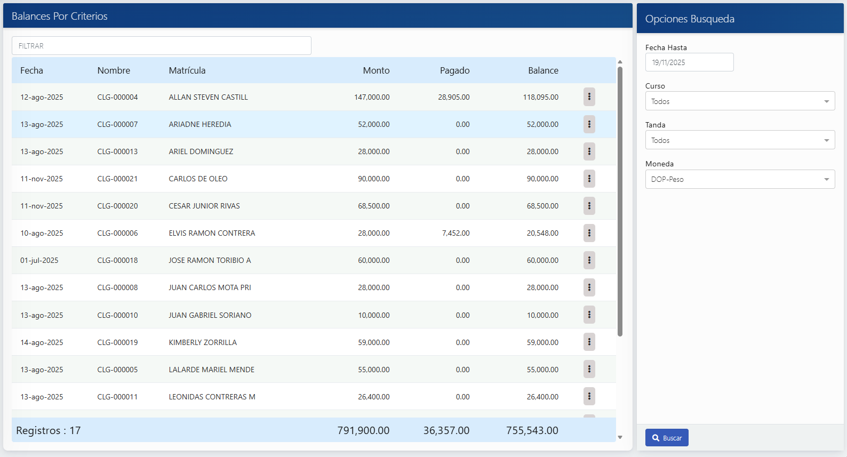Sort the table by Fecha column header
This screenshot has width=847, height=457.
pyautogui.click(x=31, y=70)
